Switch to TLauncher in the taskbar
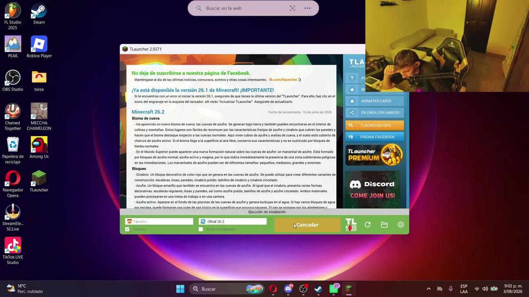 click(349, 289)
